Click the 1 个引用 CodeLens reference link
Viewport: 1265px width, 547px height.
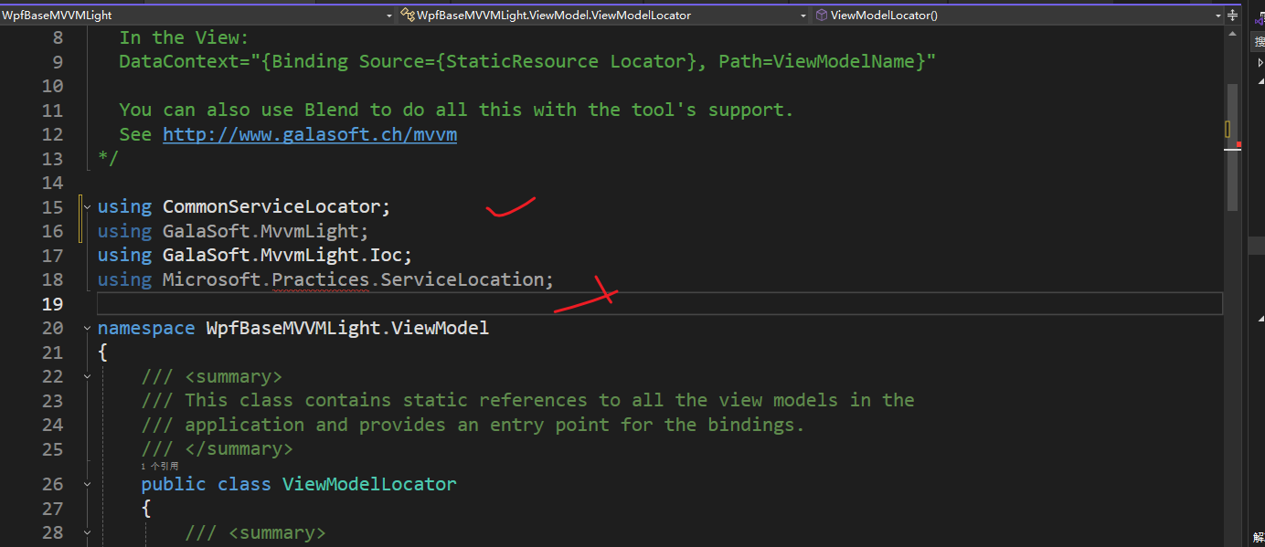(160, 466)
